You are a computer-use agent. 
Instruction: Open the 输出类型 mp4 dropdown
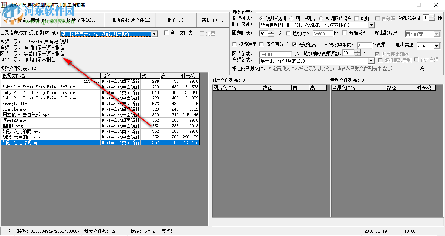pyautogui.click(x=437, y=46)
